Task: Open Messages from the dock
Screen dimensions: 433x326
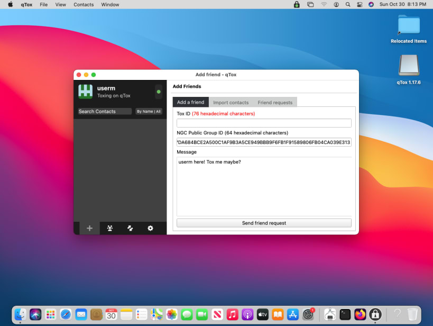Action: pos(187,314)
